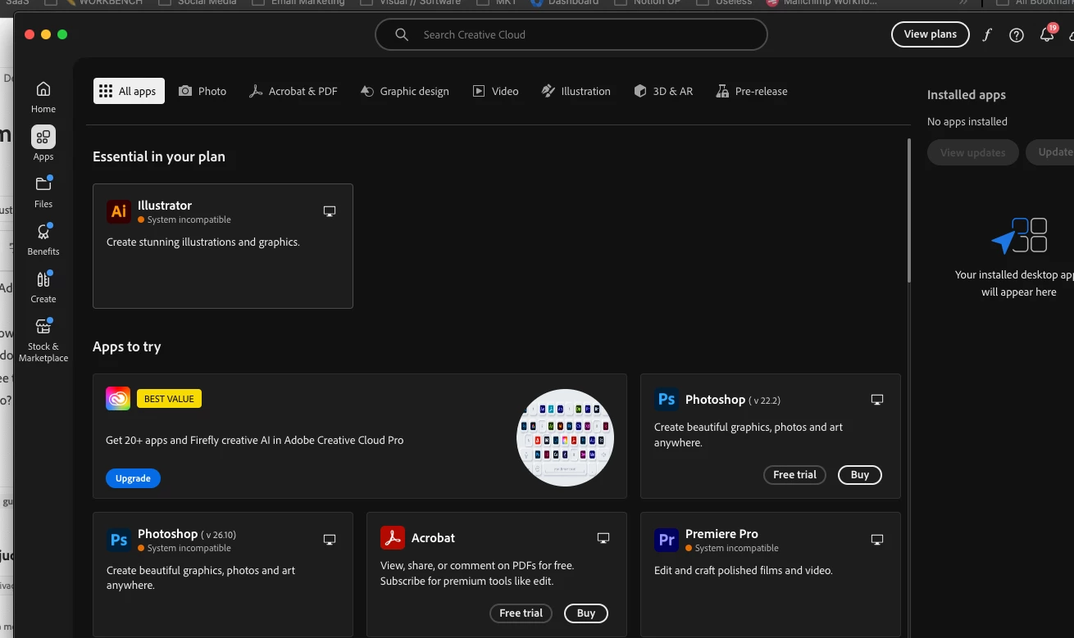Click 'System incompatible' under Premiere Pro

(737, 548)
